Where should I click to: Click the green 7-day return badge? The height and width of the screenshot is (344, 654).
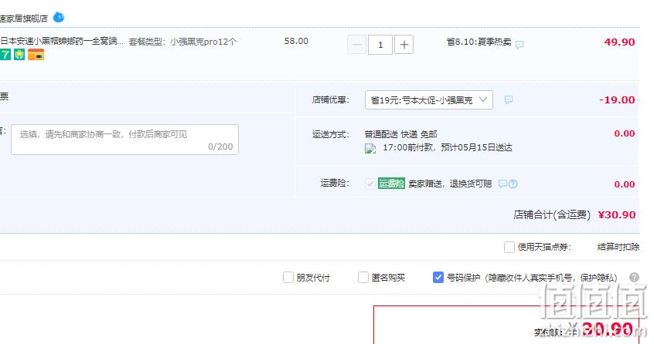point(5,55)
